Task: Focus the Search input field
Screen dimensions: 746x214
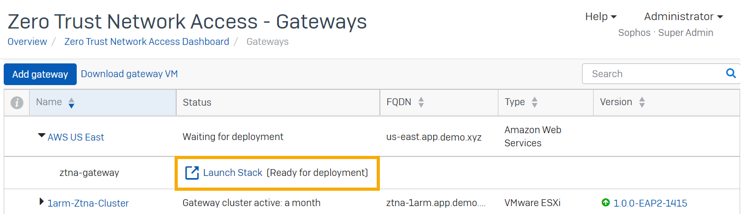Action: [653, 74]
